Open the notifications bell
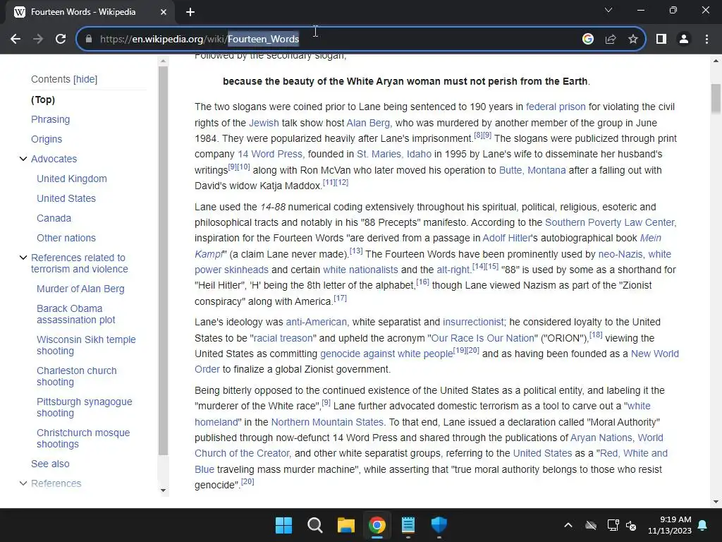The width and height of the screenshot is (722, 542). pyautogui.click(x=703, y=525)
